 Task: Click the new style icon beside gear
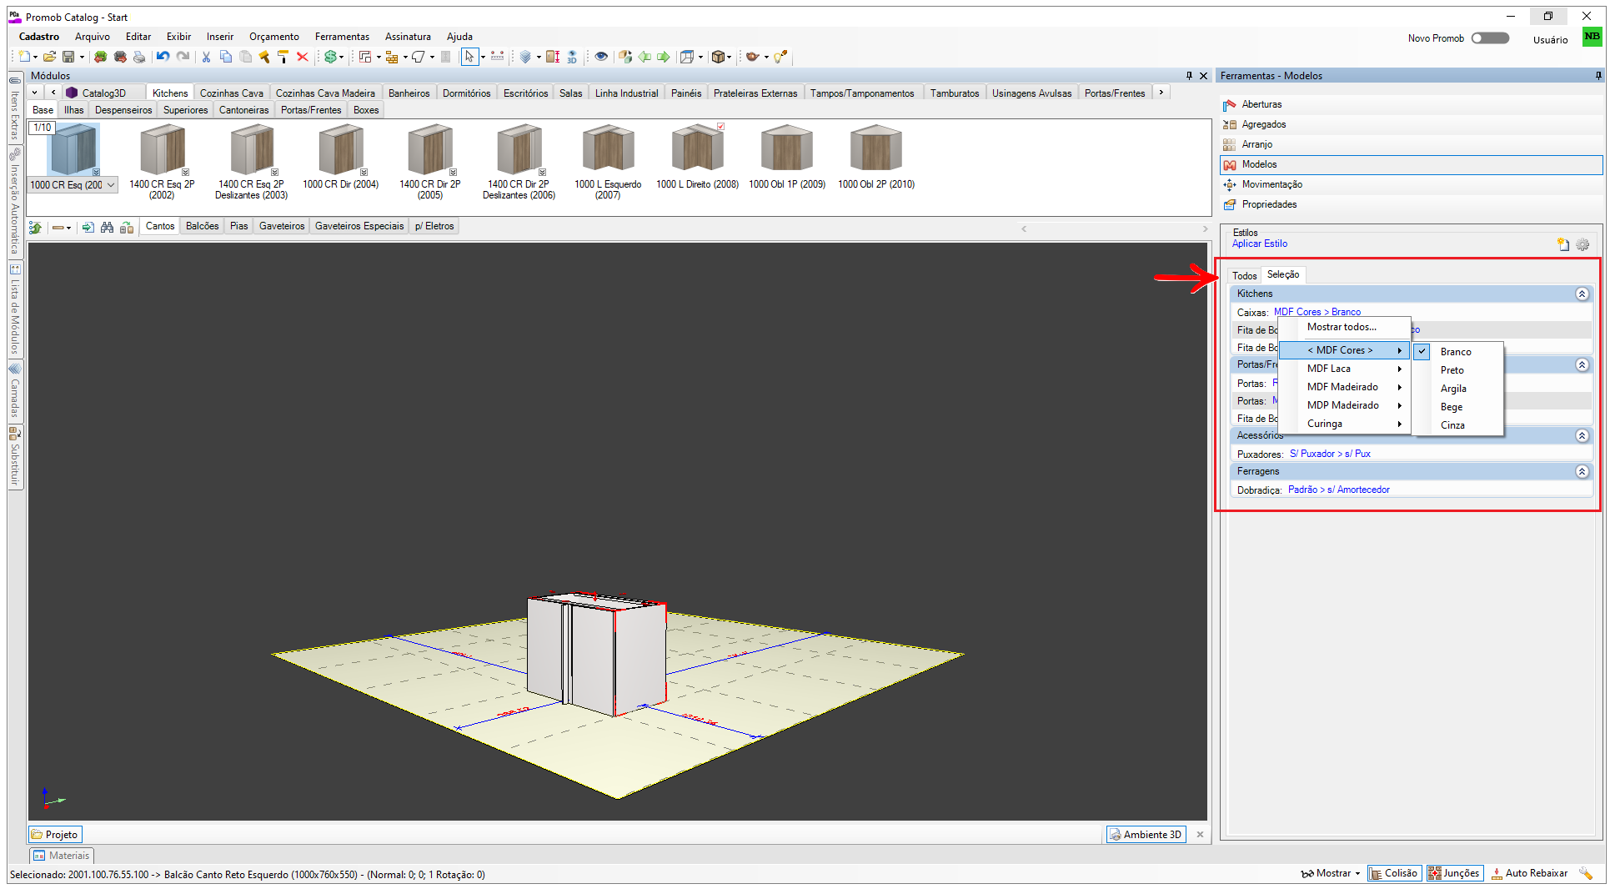tap(1562, 244)
